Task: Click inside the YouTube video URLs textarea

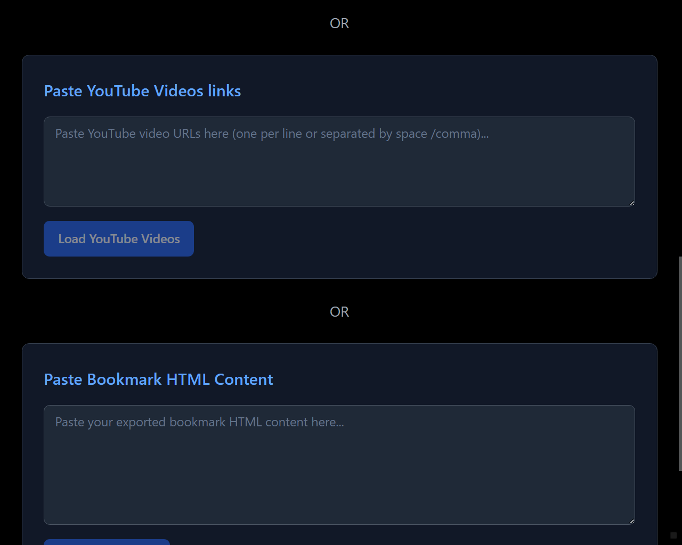Action: tap(339, 160)
